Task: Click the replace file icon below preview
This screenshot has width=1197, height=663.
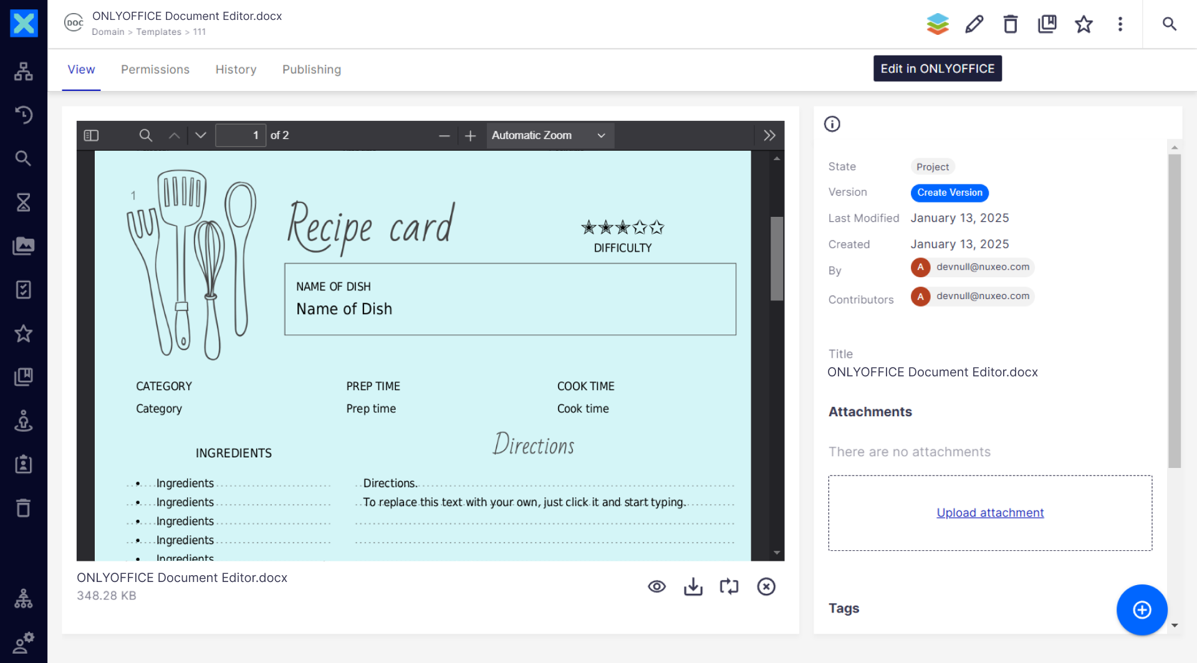Action: (729, 586)
